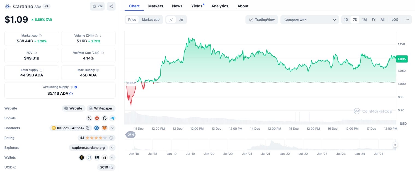Click Total supply info icon
The height and width of the screenshot is (172, 415).
click(41, 70)
